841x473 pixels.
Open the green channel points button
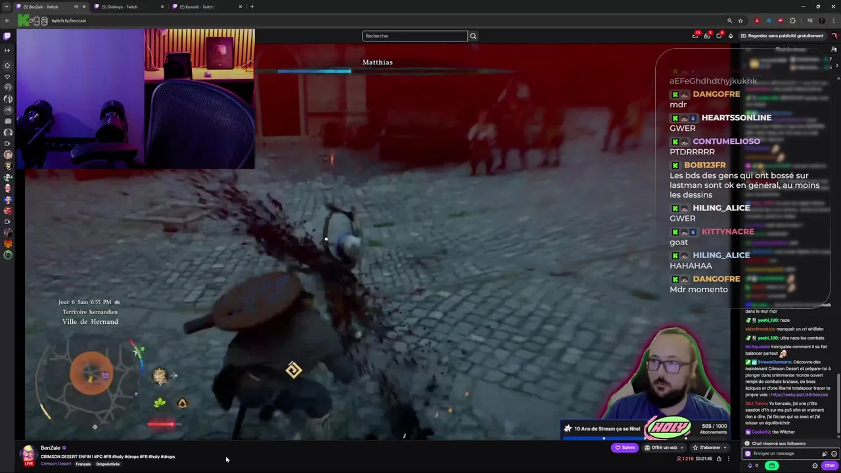tap(771, 466)
